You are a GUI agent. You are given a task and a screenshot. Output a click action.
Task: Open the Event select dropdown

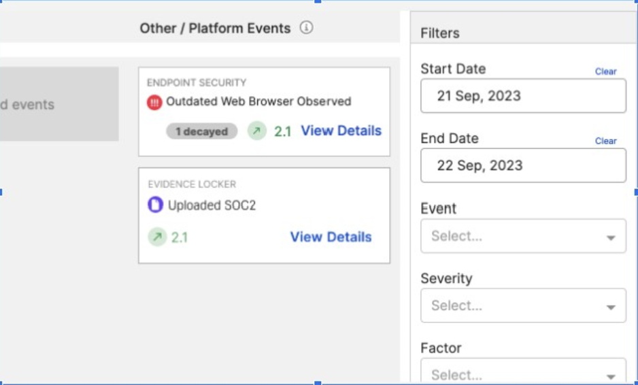(x=523, y=236)
